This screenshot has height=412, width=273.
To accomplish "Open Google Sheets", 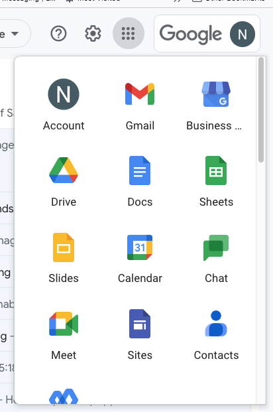I will point(216,181).
